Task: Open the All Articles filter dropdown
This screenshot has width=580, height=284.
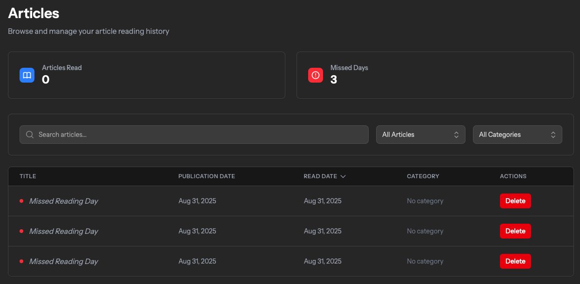Action: click(x=420, y=135)
